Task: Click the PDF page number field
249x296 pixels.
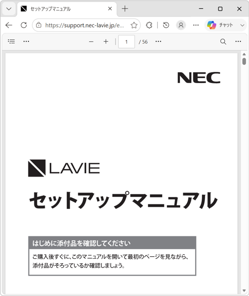Action: coord(126,42)
